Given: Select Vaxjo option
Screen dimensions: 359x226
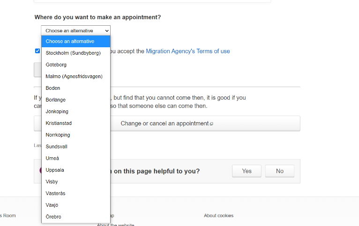Looking at the screenshot, I should pyautogui.click(x=76, y=205).
